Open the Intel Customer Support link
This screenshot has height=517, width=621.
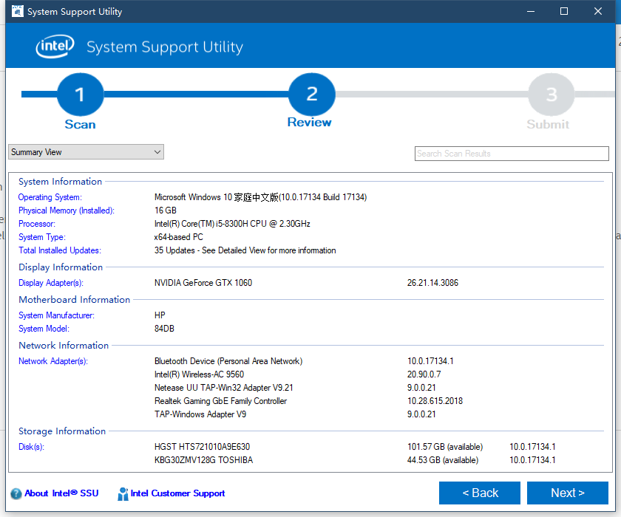[x=178, y=493]
